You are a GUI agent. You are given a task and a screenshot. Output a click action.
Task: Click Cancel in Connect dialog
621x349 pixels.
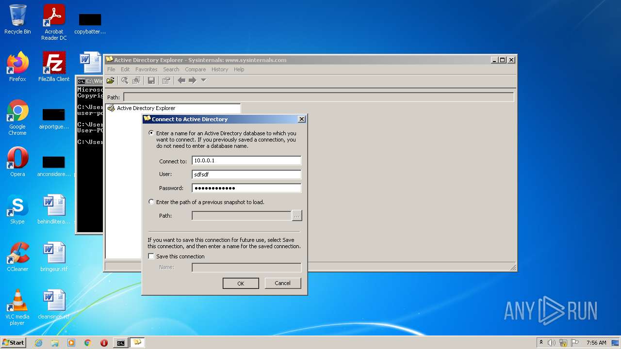coord(283,283)
